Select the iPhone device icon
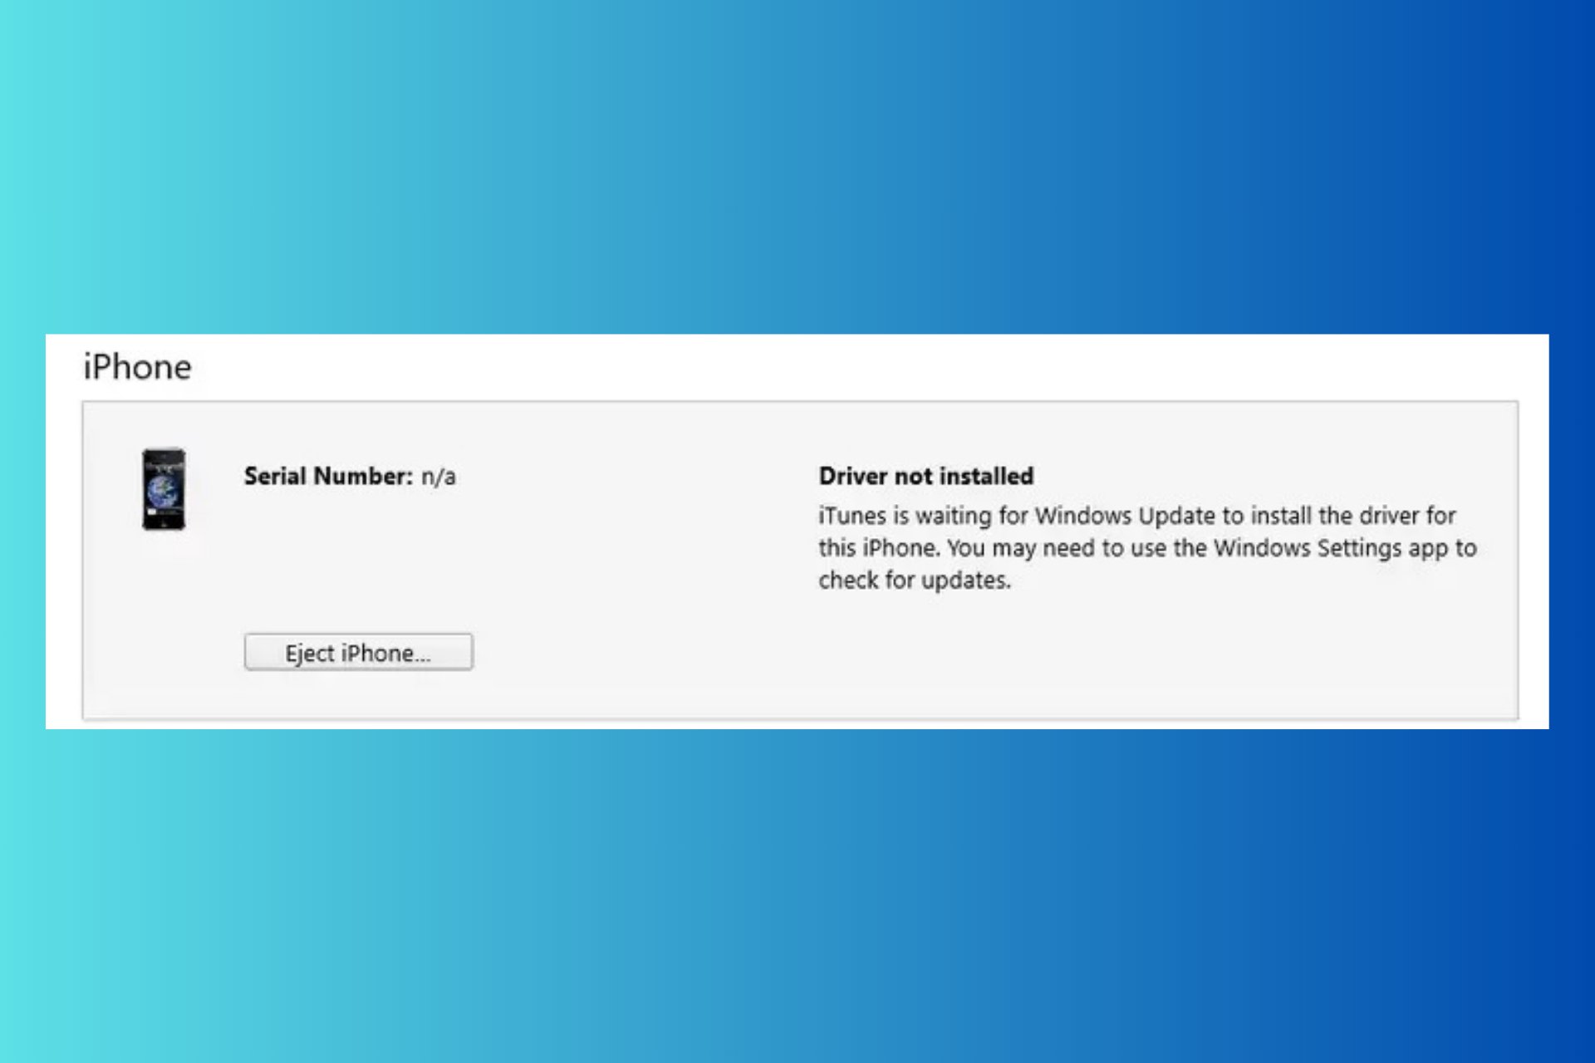 click(164, 489)
